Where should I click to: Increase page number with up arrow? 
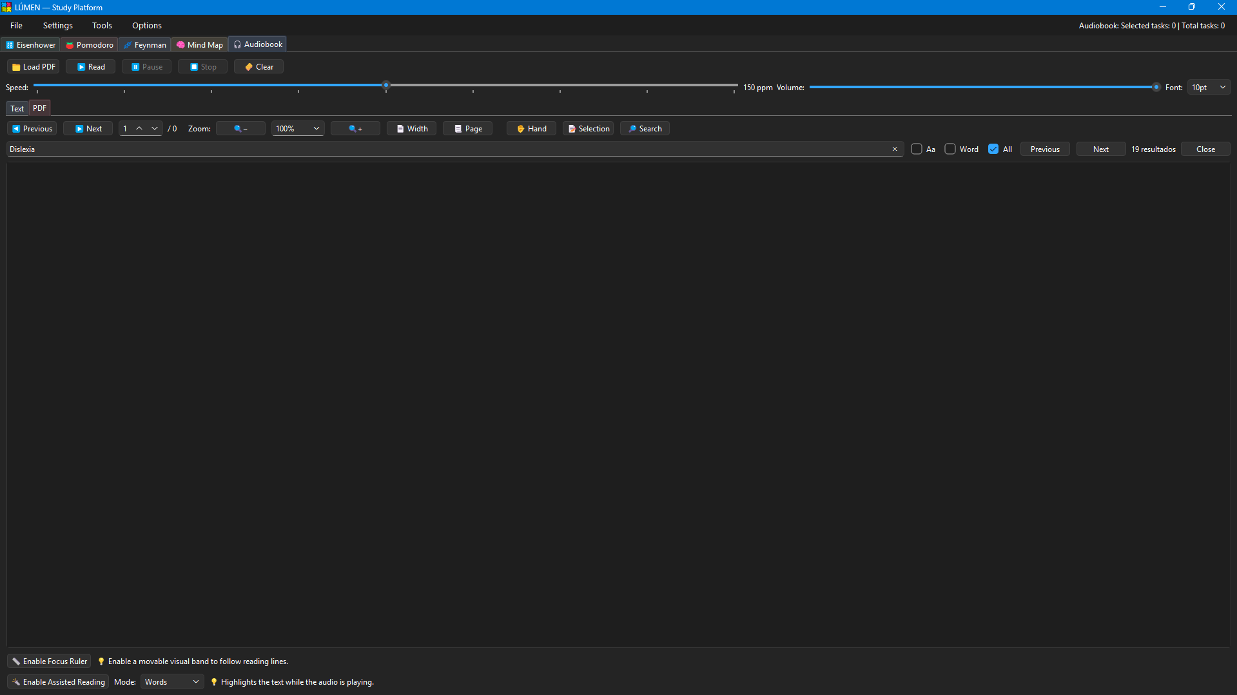pyautogui.click(x=139, y=129)
